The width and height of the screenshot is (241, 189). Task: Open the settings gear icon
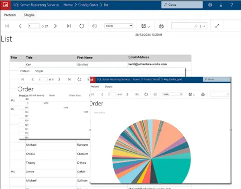tap(210, 5)
